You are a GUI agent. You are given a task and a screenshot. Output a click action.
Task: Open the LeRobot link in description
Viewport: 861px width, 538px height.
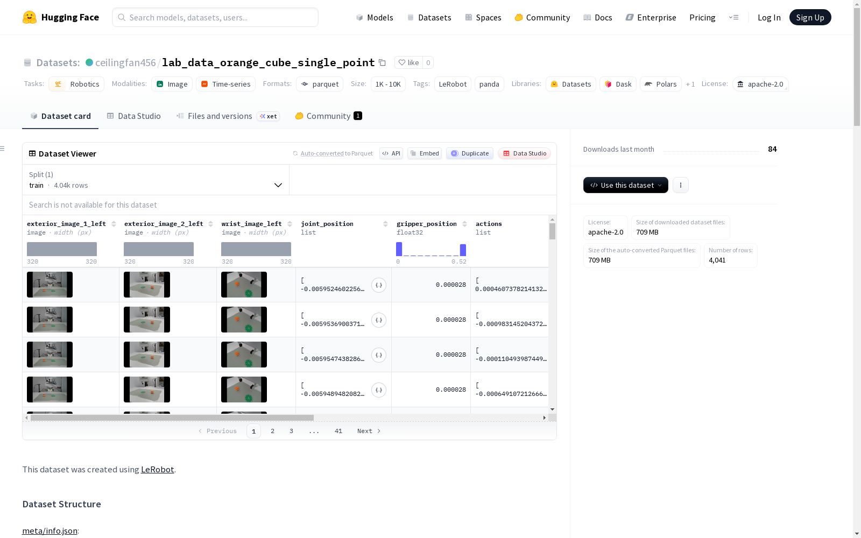[x=157, y=469]
